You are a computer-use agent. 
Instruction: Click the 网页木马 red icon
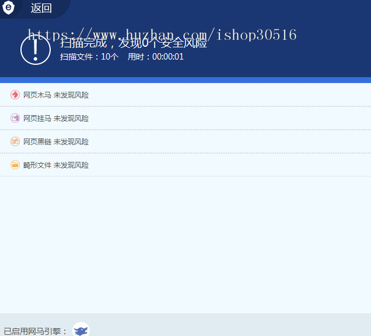15,95
